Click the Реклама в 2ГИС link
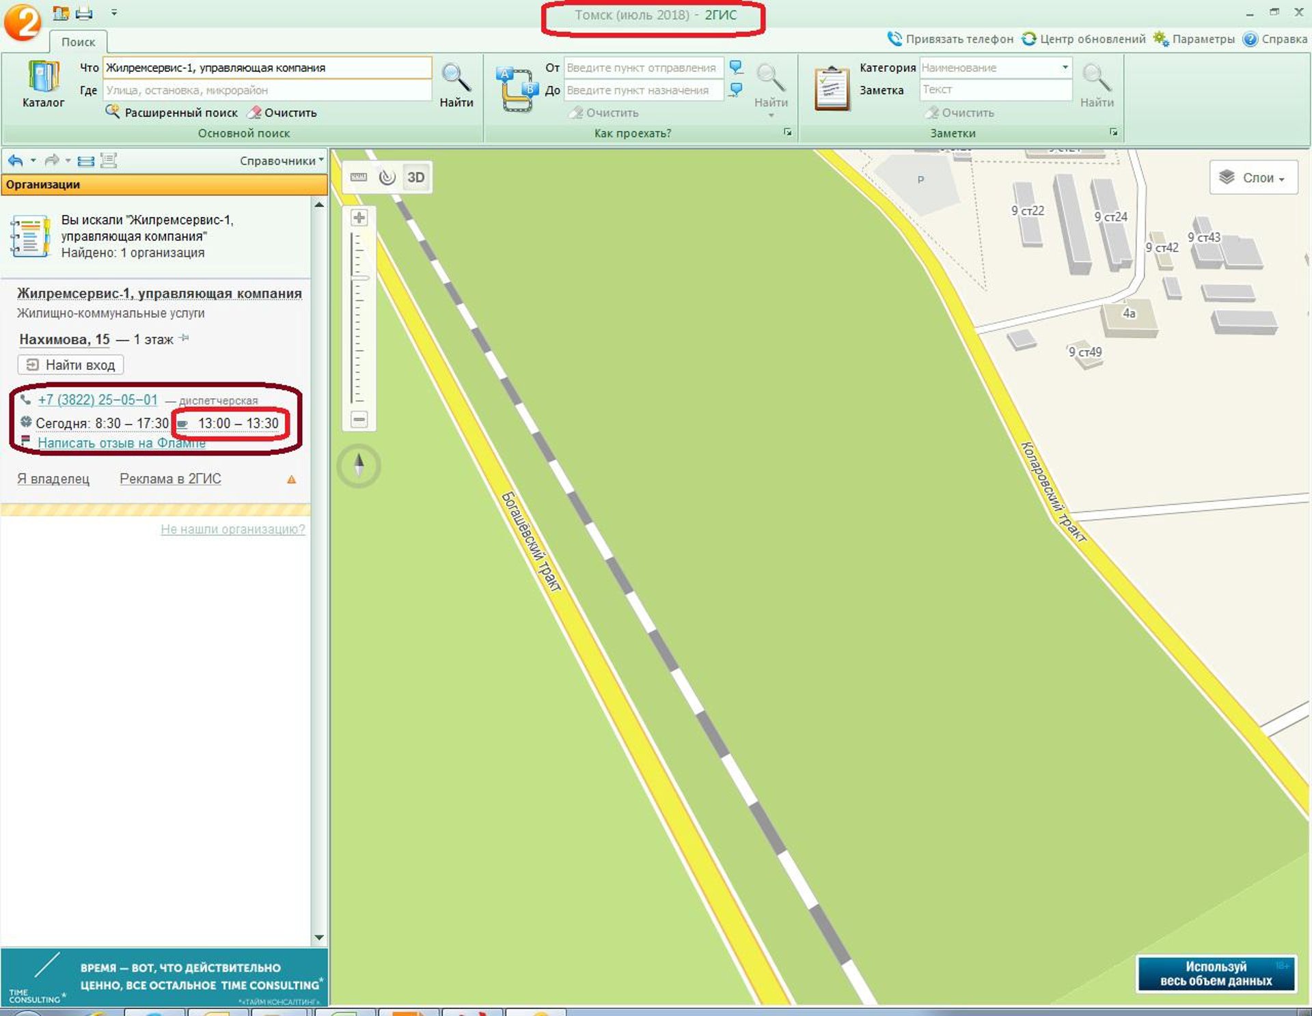This screenshot has width=1312, height=1016. point(170,479)
